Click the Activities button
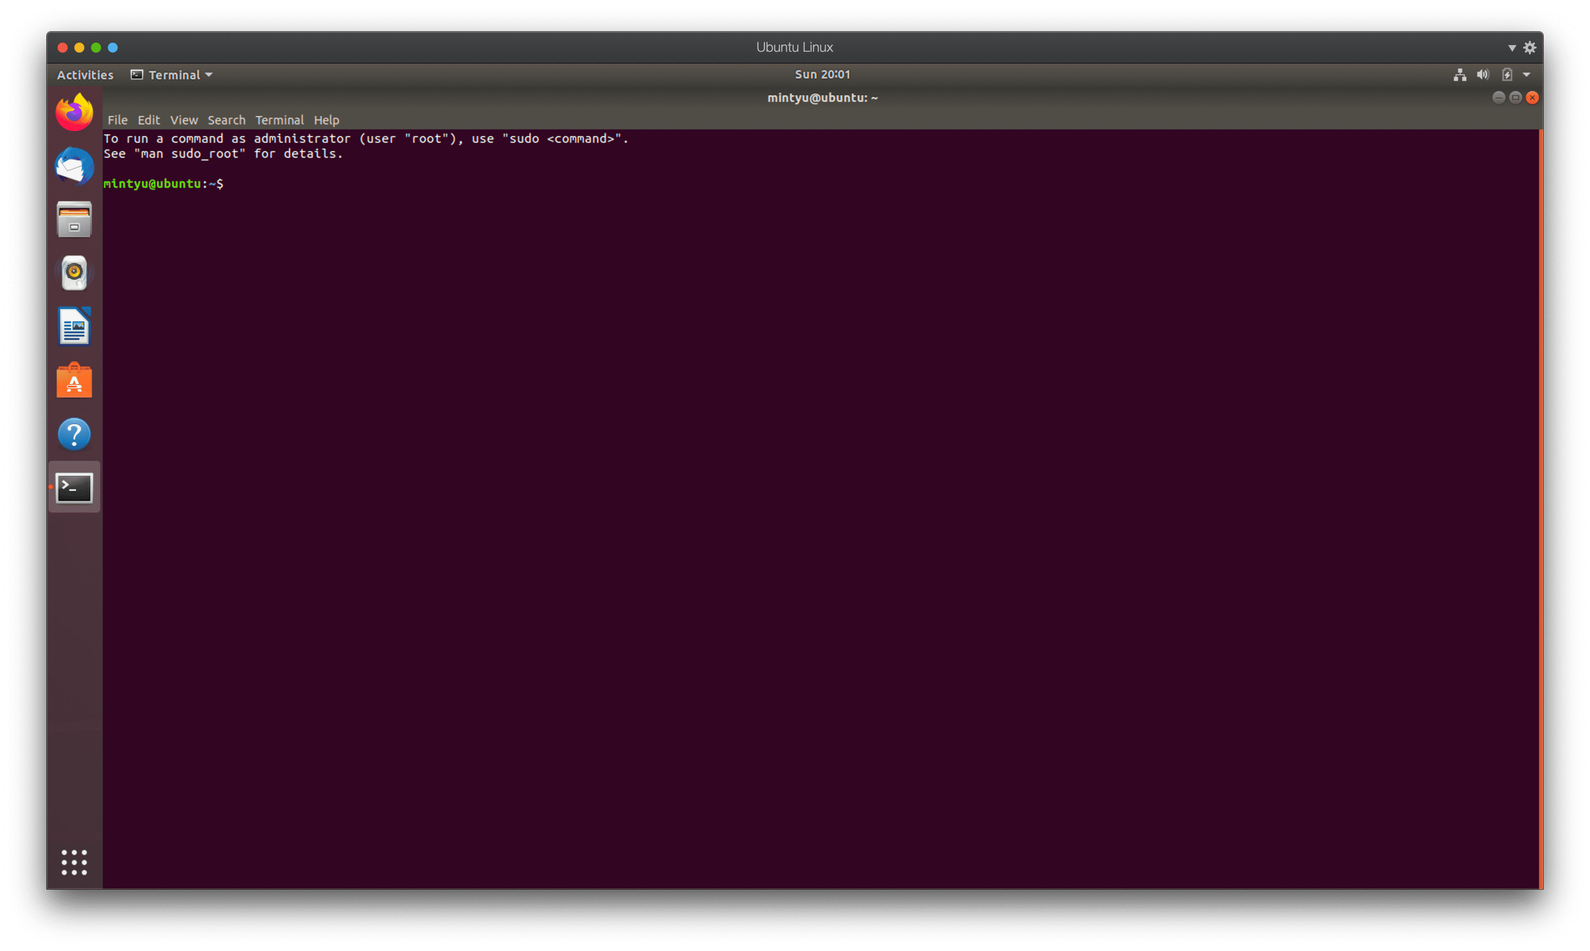1590x951 pixels. coord(85,75)
